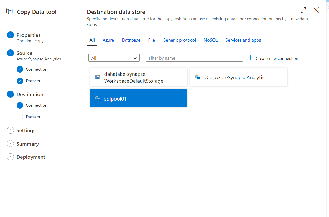Viewport: 329px width, 217px height.
Task: Open Dataset under Source
Action: pyautogui.click(x=33, y=81)
